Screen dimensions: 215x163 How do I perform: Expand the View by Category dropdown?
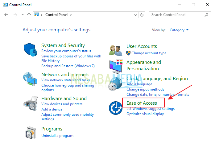pos(179,30)
